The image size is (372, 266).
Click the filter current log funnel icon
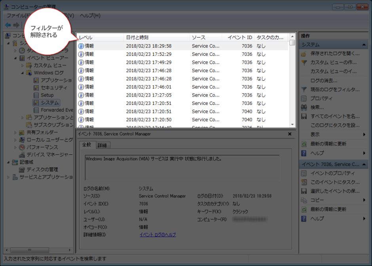(304, 90)
